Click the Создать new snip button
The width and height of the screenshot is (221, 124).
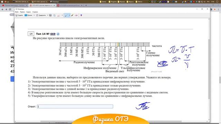point(19,15)
